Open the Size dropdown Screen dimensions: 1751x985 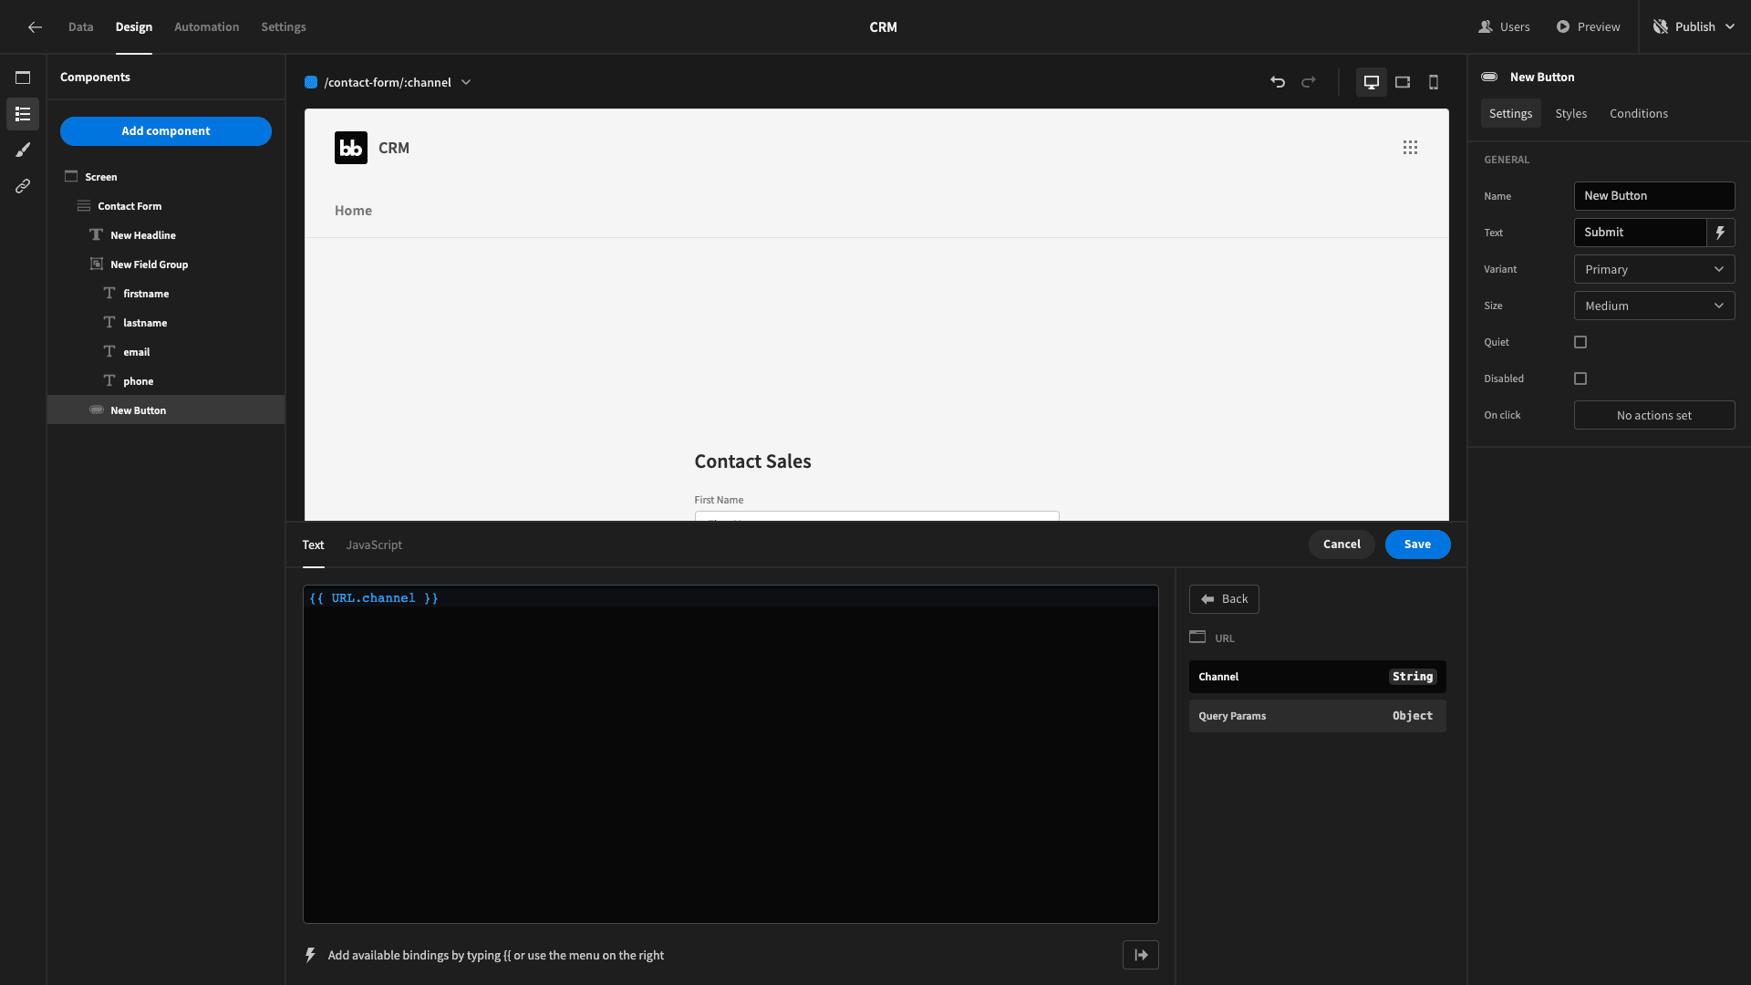click(x=1653, y=306)
